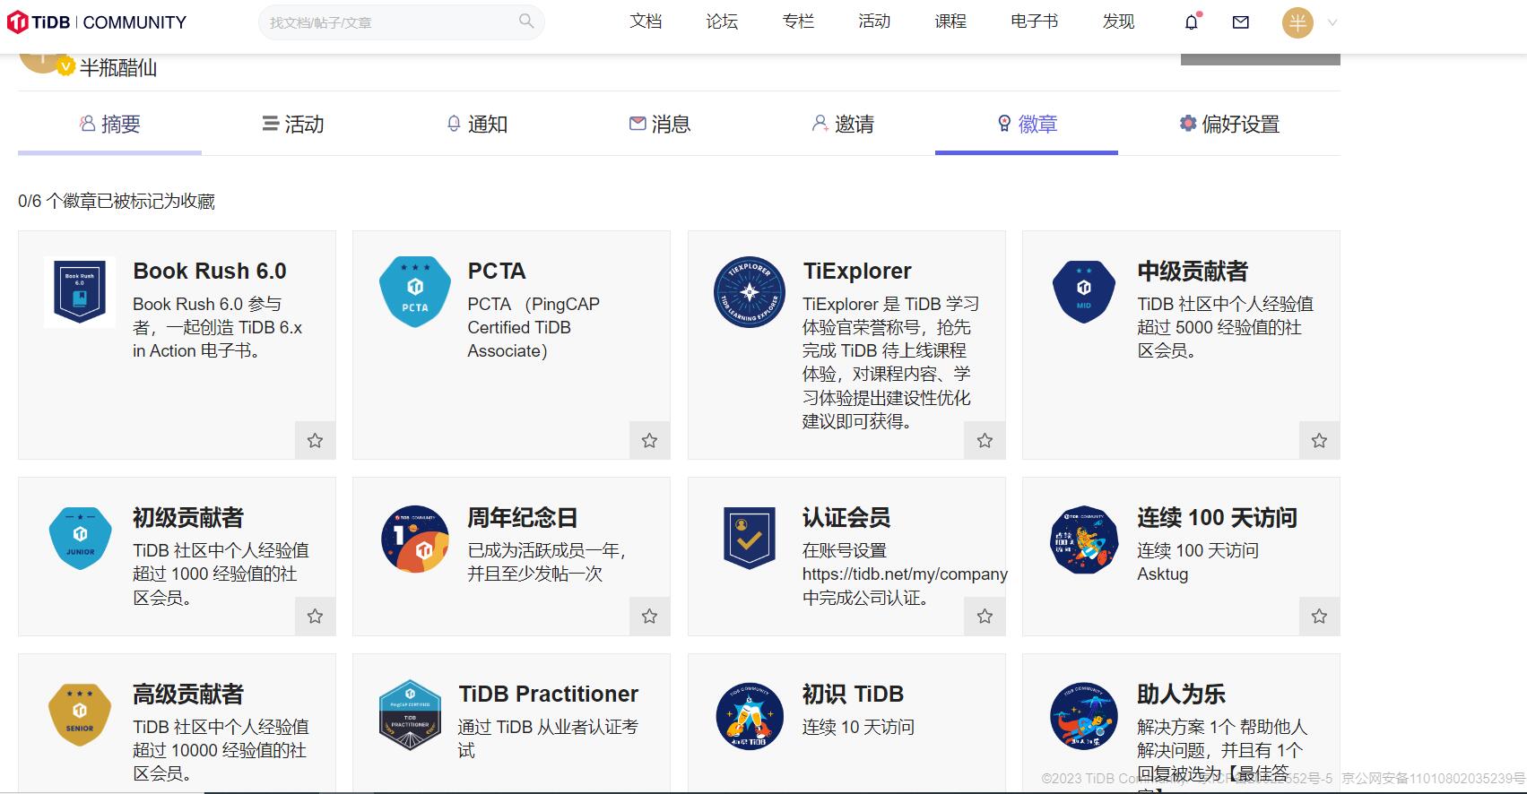Viewport: 1527px width, 794px height.
Task: Toggle favorite star on Book Rush 6.0
Action: coord(315,440)
